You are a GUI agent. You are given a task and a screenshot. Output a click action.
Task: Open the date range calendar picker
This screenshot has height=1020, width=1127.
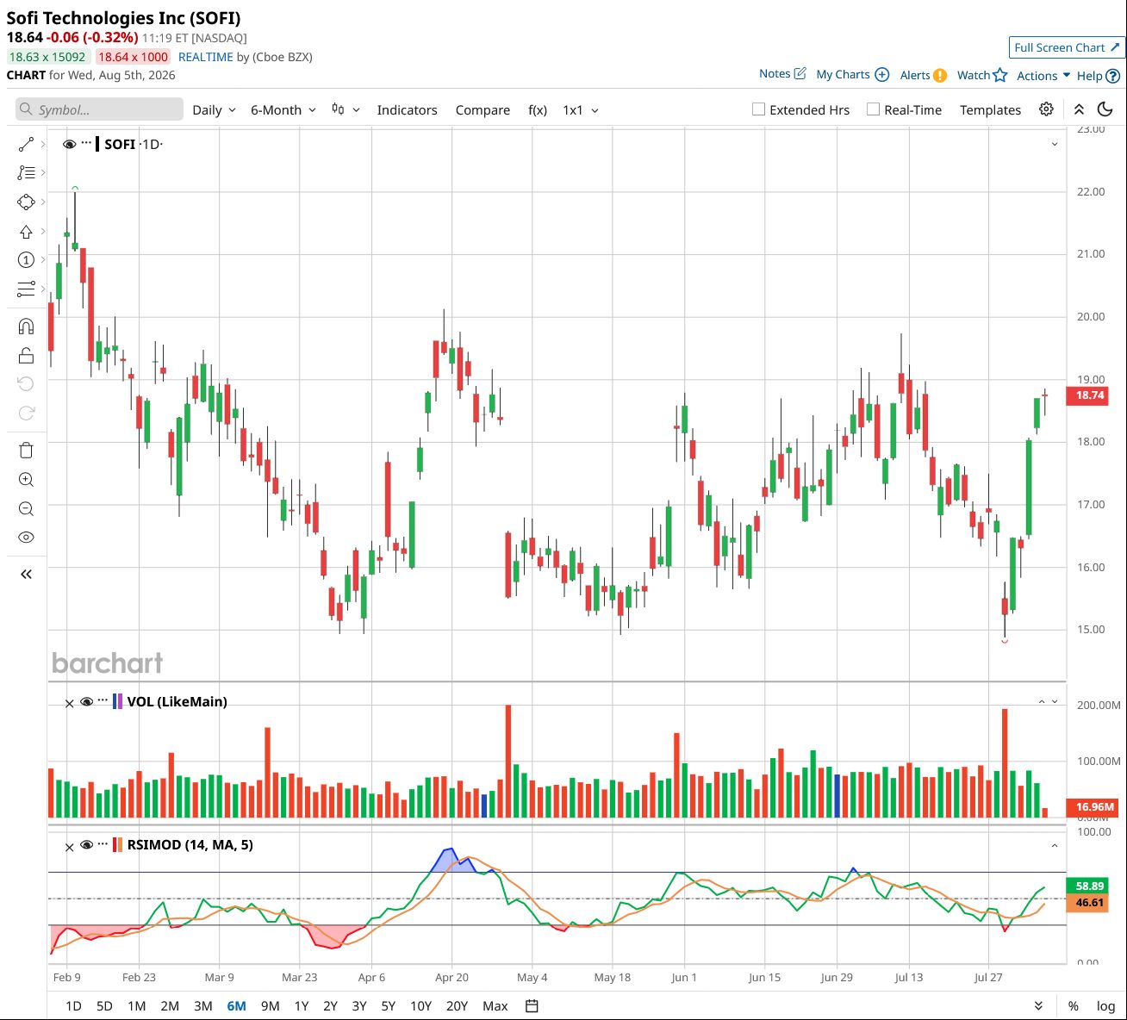pyautogui.click(x=532, y=1006)
